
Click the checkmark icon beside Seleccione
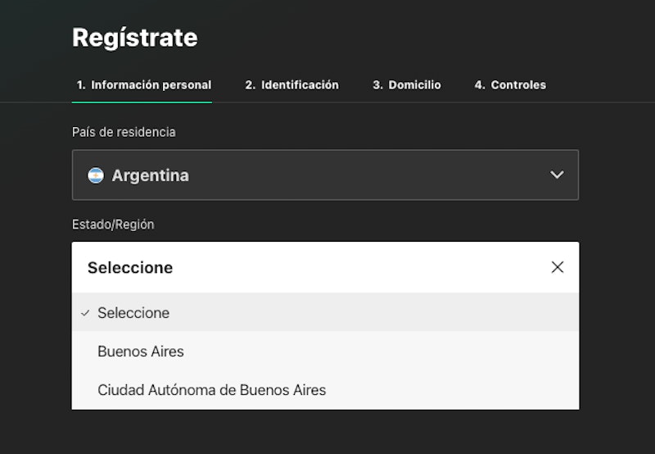point(85,313)
